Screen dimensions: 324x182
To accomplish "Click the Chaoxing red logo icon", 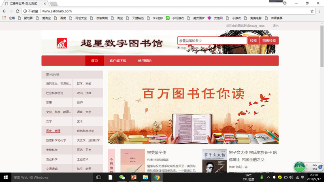I will 62,43.
